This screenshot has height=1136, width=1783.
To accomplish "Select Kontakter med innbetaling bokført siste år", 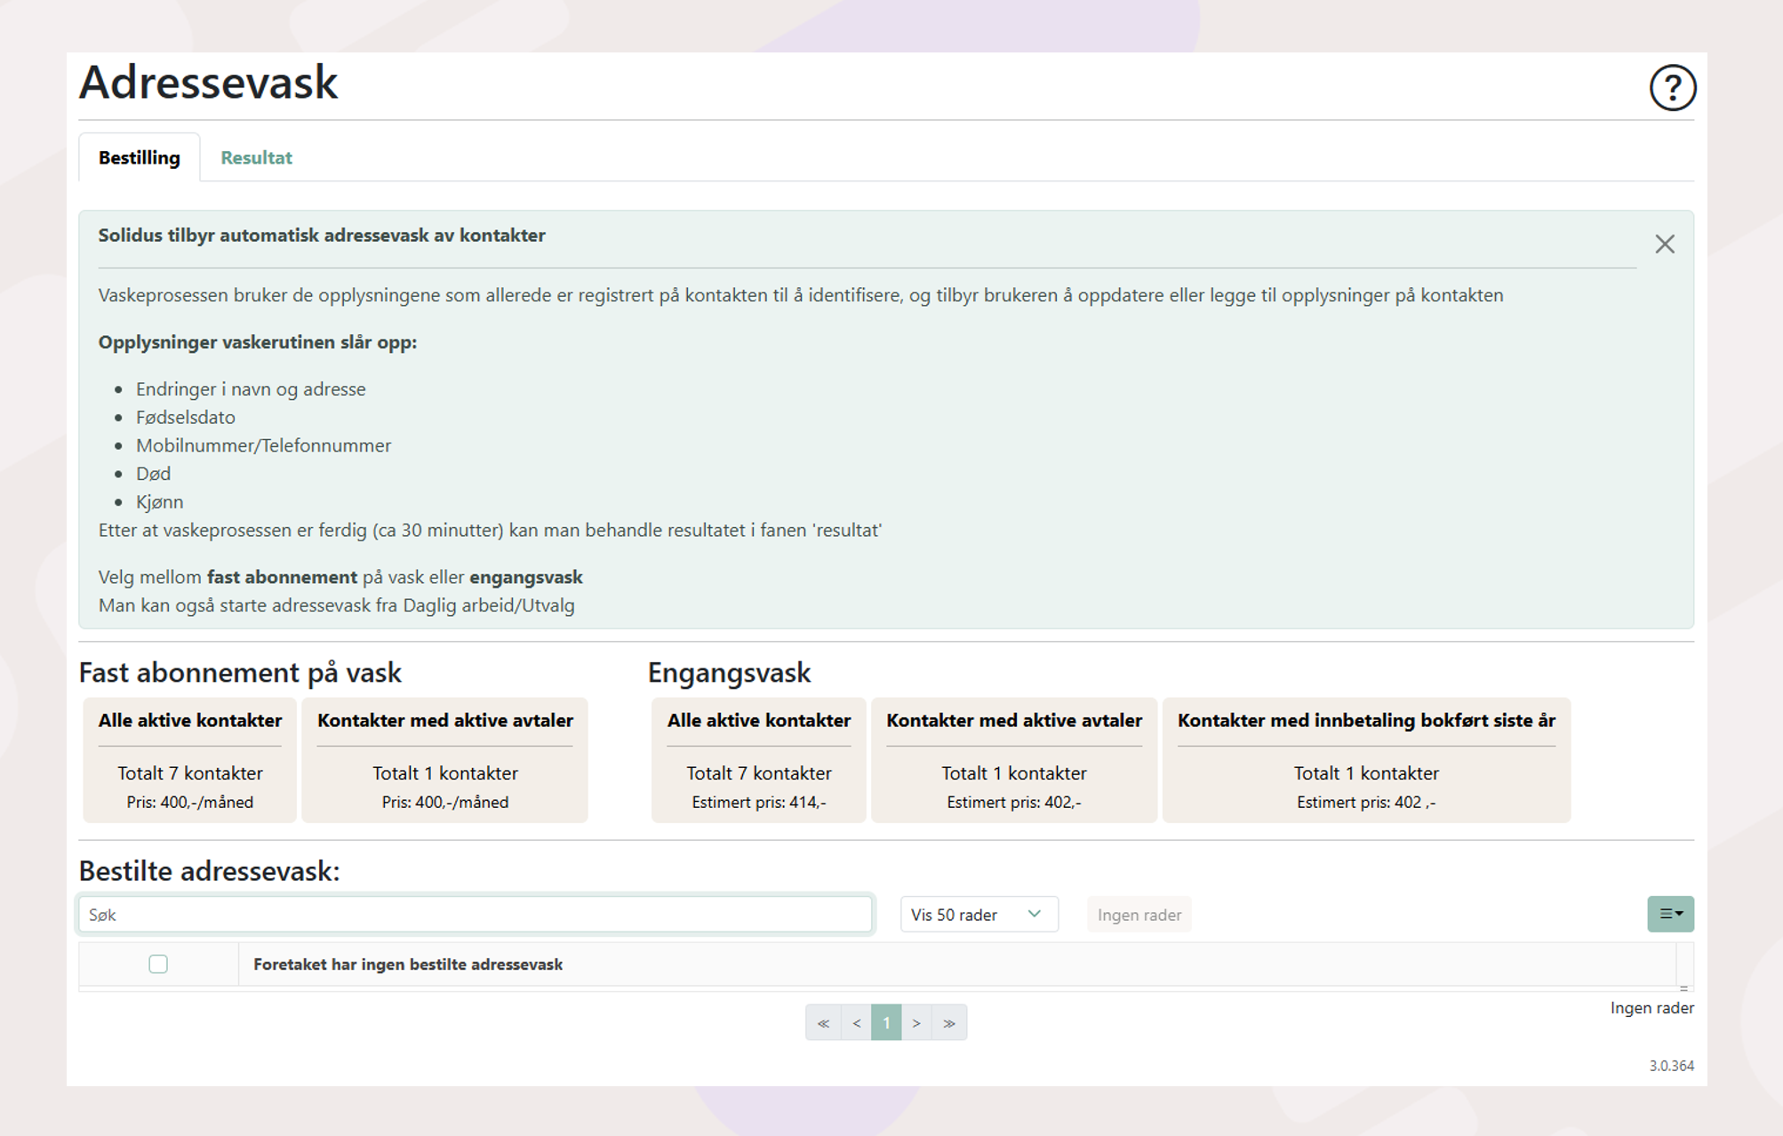I will click(1365, 760).
